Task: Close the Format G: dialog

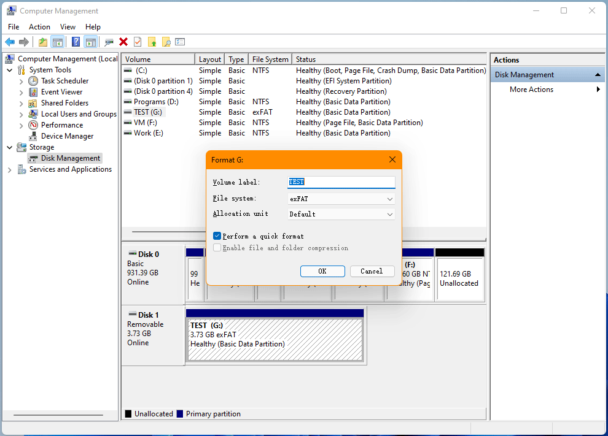Action: coord(392,159)
